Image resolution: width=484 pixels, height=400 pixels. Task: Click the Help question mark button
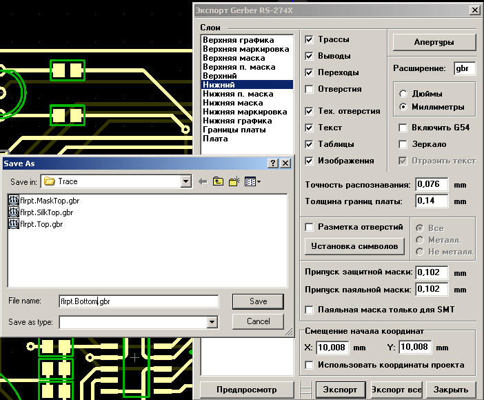pos(273,163)
